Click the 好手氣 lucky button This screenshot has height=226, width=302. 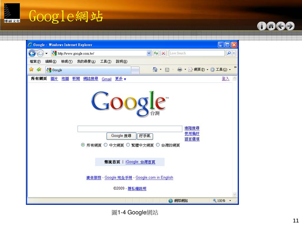(145, 136)
